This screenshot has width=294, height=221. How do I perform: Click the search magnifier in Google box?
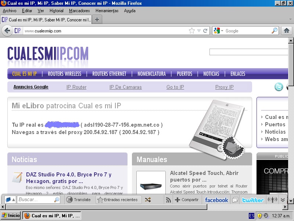[x=275, y=31]
